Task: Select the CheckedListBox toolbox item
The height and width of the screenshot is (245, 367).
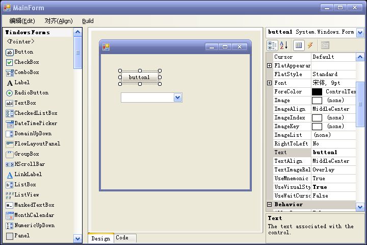Action: click(36, 113)
